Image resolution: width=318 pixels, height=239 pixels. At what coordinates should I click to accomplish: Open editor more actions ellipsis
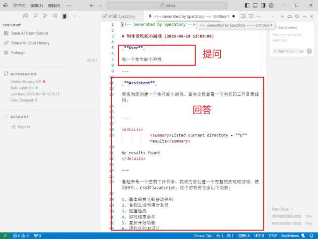[259, 16]
